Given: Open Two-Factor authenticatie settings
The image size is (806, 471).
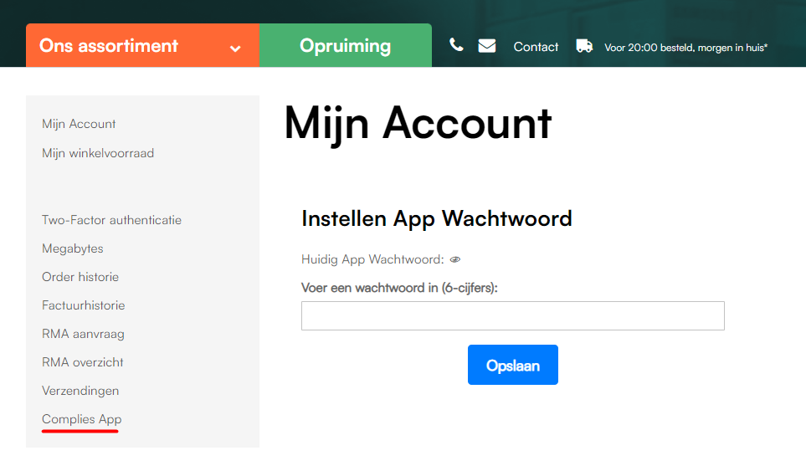Looking at the screenshot, I should click(x=111, y=220).
